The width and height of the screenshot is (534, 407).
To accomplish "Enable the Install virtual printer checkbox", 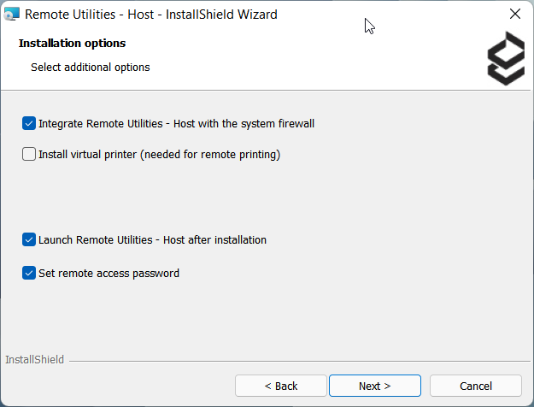I will click(29, 155).
